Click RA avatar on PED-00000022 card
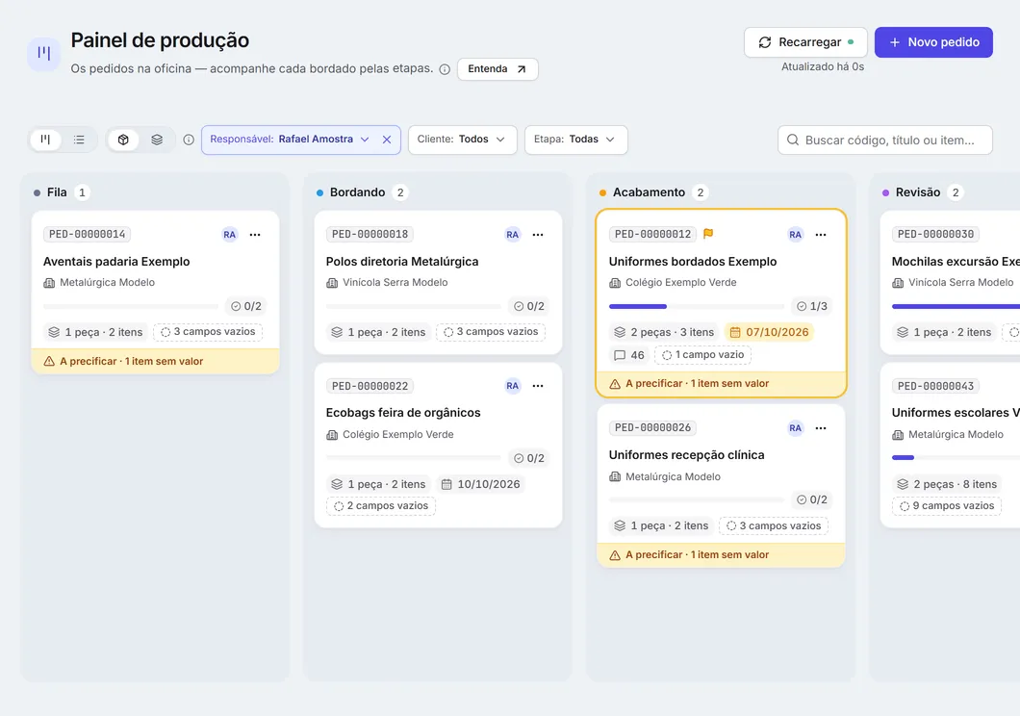Viewport: 1020px width, 716px height. 513,386
